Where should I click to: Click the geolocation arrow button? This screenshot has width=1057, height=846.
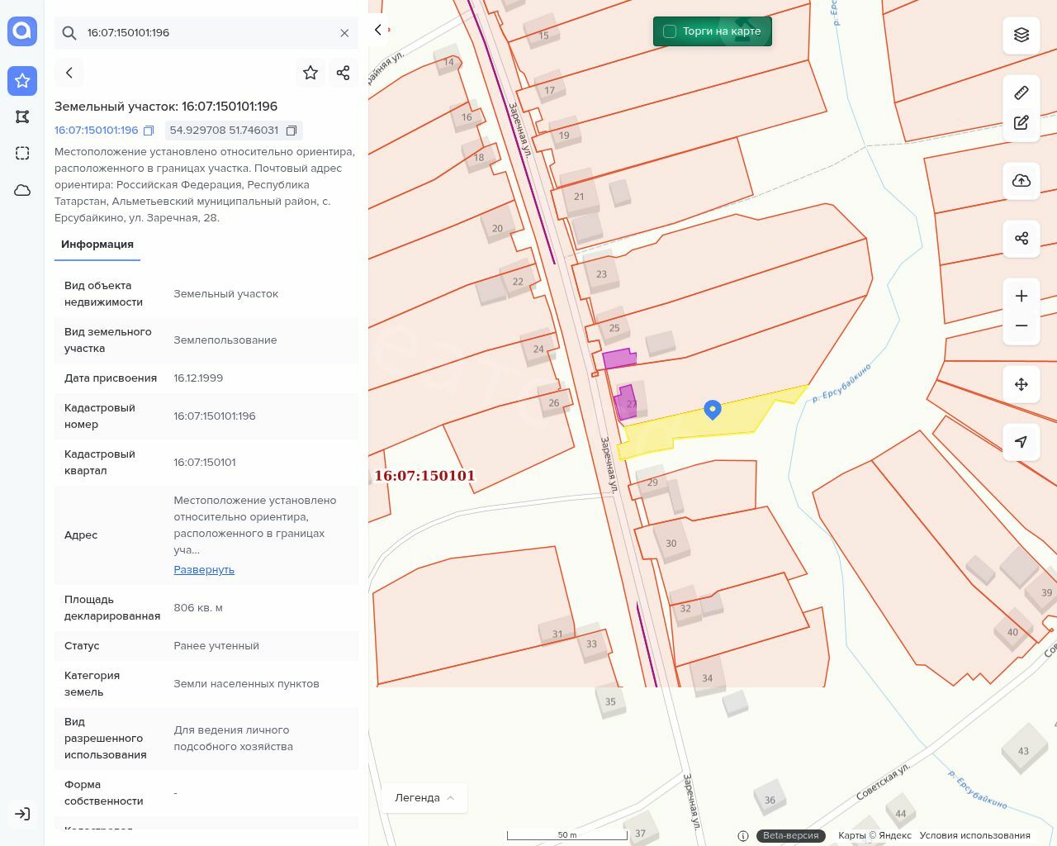1021,442
